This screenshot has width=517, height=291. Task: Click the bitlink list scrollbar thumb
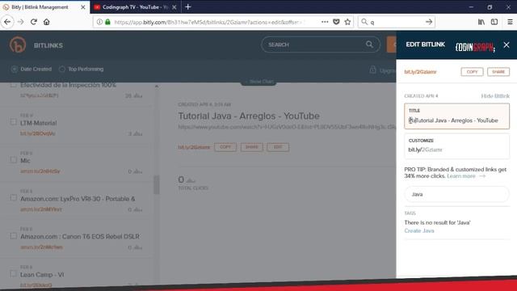156,184
